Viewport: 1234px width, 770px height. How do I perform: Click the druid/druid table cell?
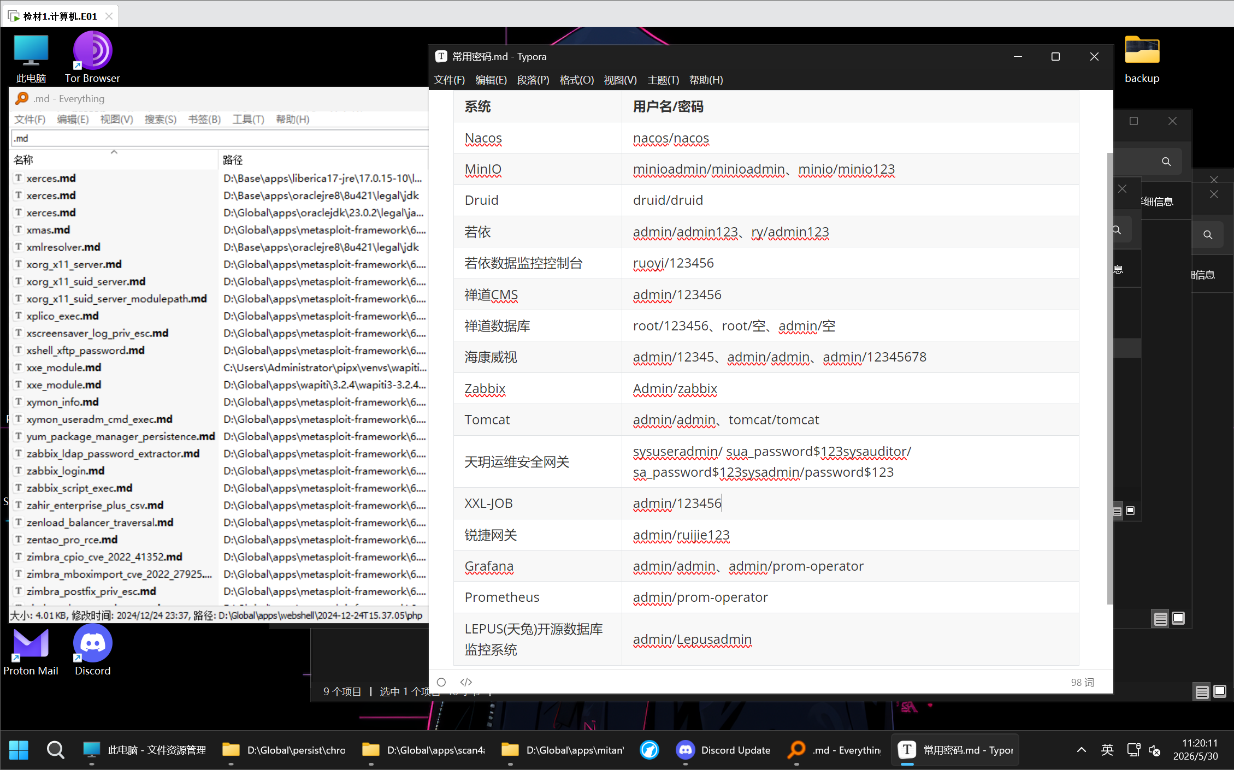coord(850,200)
